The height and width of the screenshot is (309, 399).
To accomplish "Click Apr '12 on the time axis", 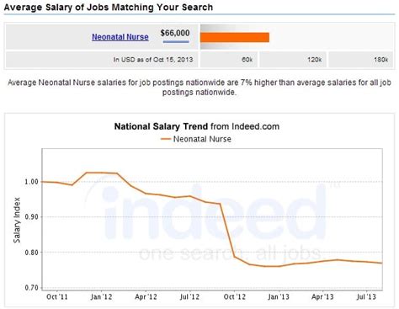I will pos(146,297).
